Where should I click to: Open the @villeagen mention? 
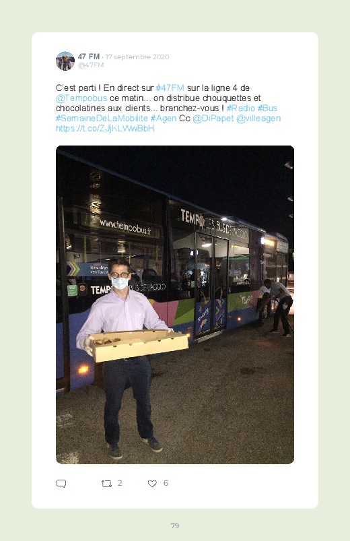pos(258,119)
